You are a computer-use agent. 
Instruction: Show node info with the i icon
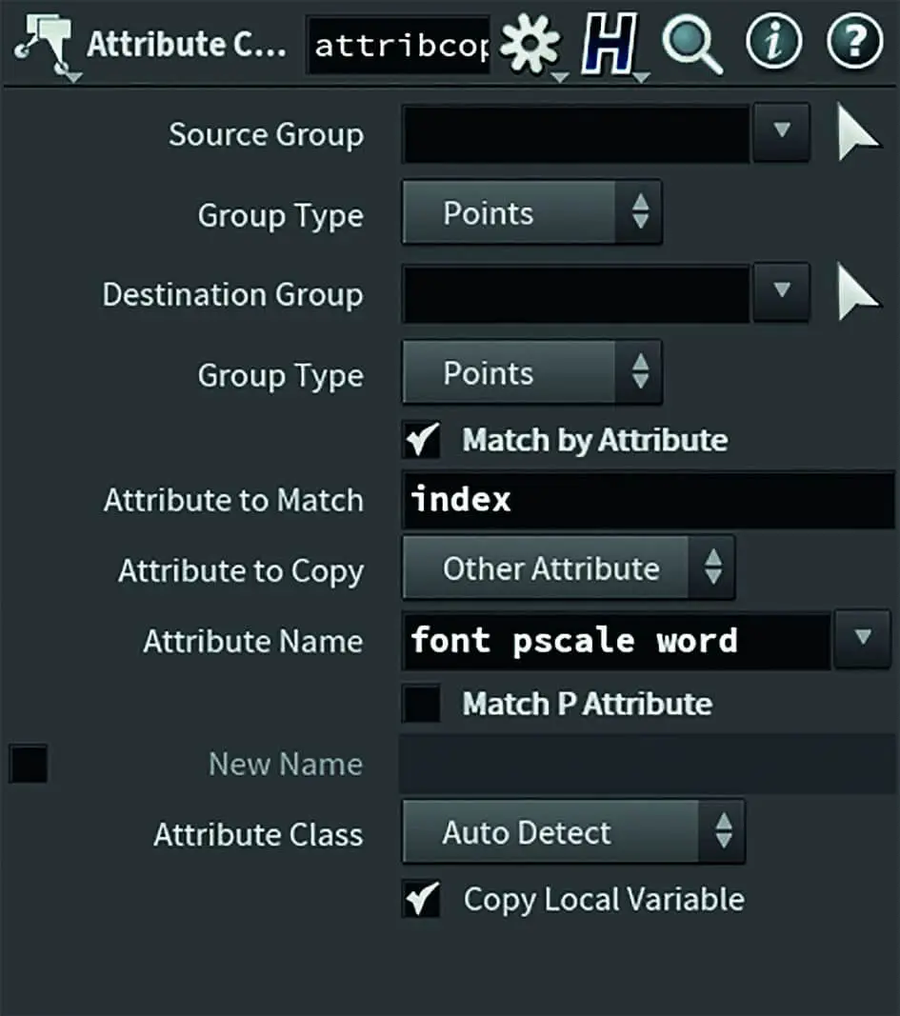pos(771,44)
